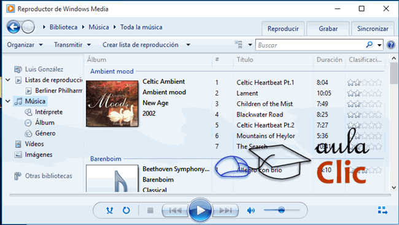Collapse the Listas de reproducción tree node
The image size is (399, 225).
click(x=8, y=80)
